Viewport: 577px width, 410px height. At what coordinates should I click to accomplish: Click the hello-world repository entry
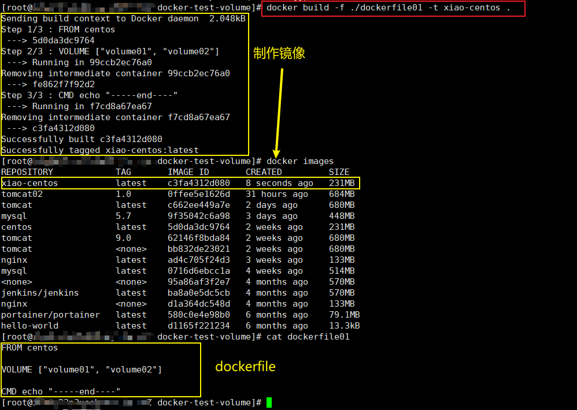tap(29, 326)
